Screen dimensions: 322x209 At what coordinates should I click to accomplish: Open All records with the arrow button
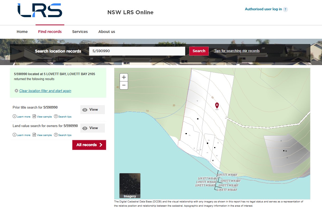click(x=89, y=145)
